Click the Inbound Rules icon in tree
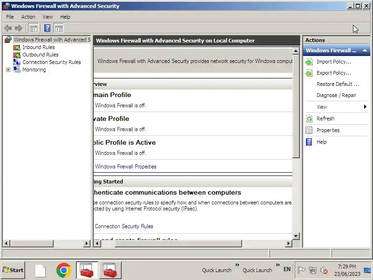Screen dimensions: 373x280 (17, 48)
